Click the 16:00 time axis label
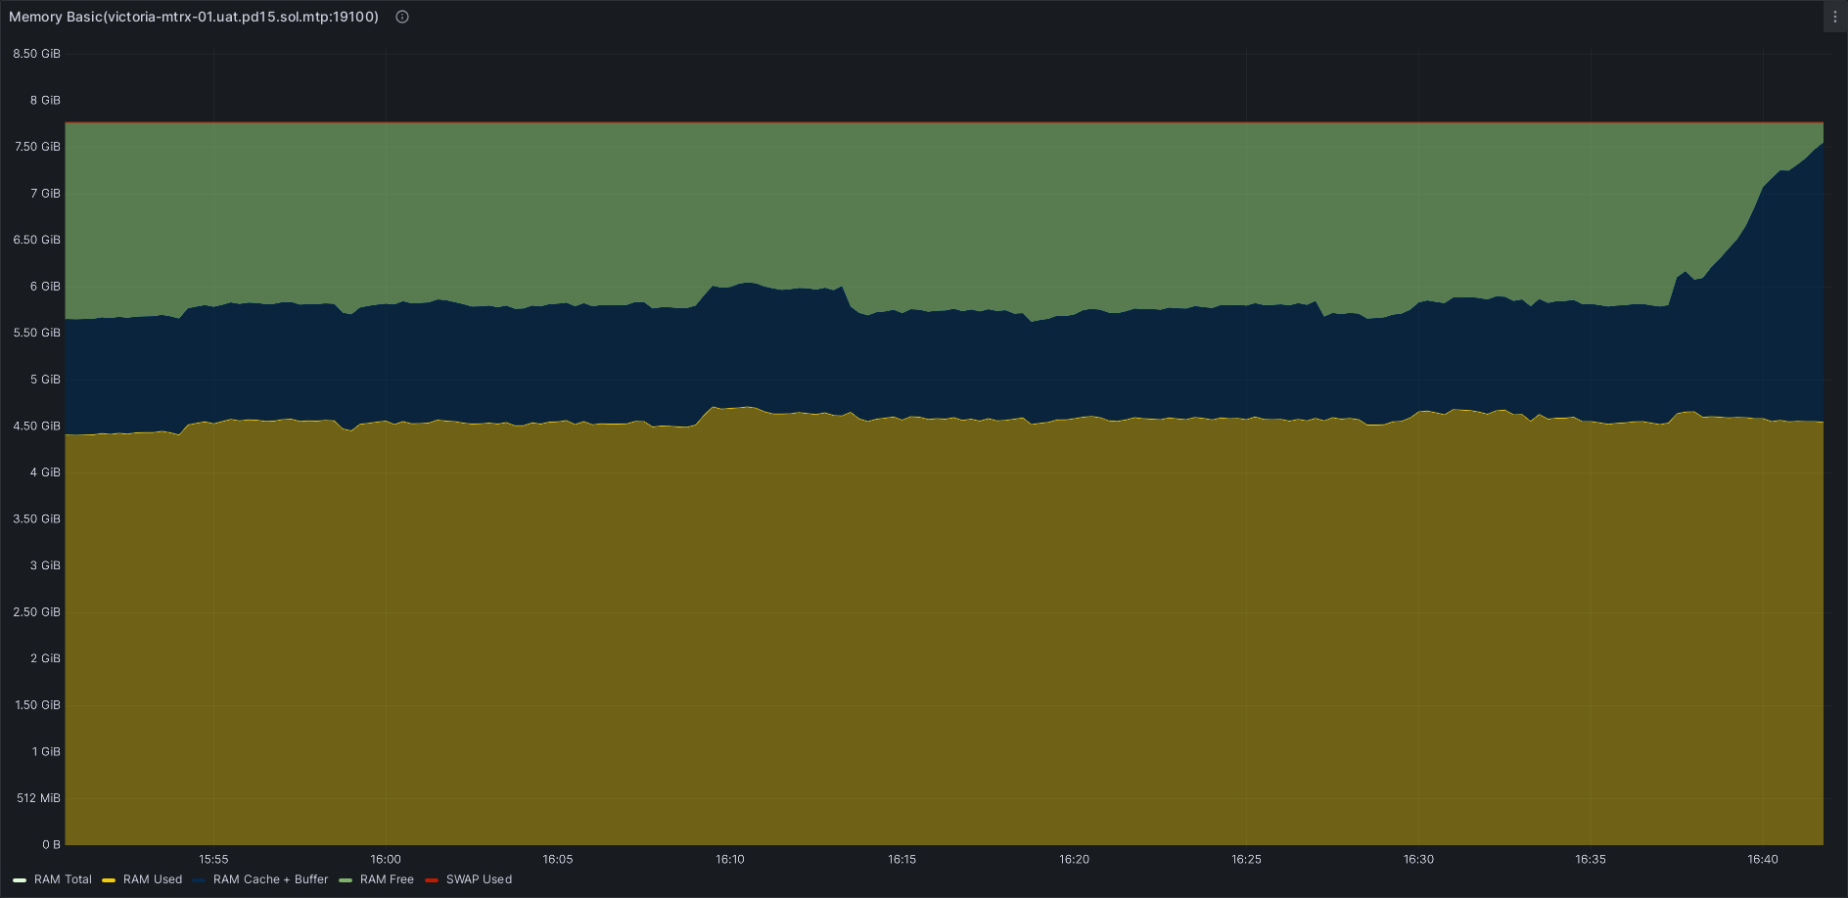The width and height of the screenshot is (1848, 898). pyautogui.click(x=386, y=859)
